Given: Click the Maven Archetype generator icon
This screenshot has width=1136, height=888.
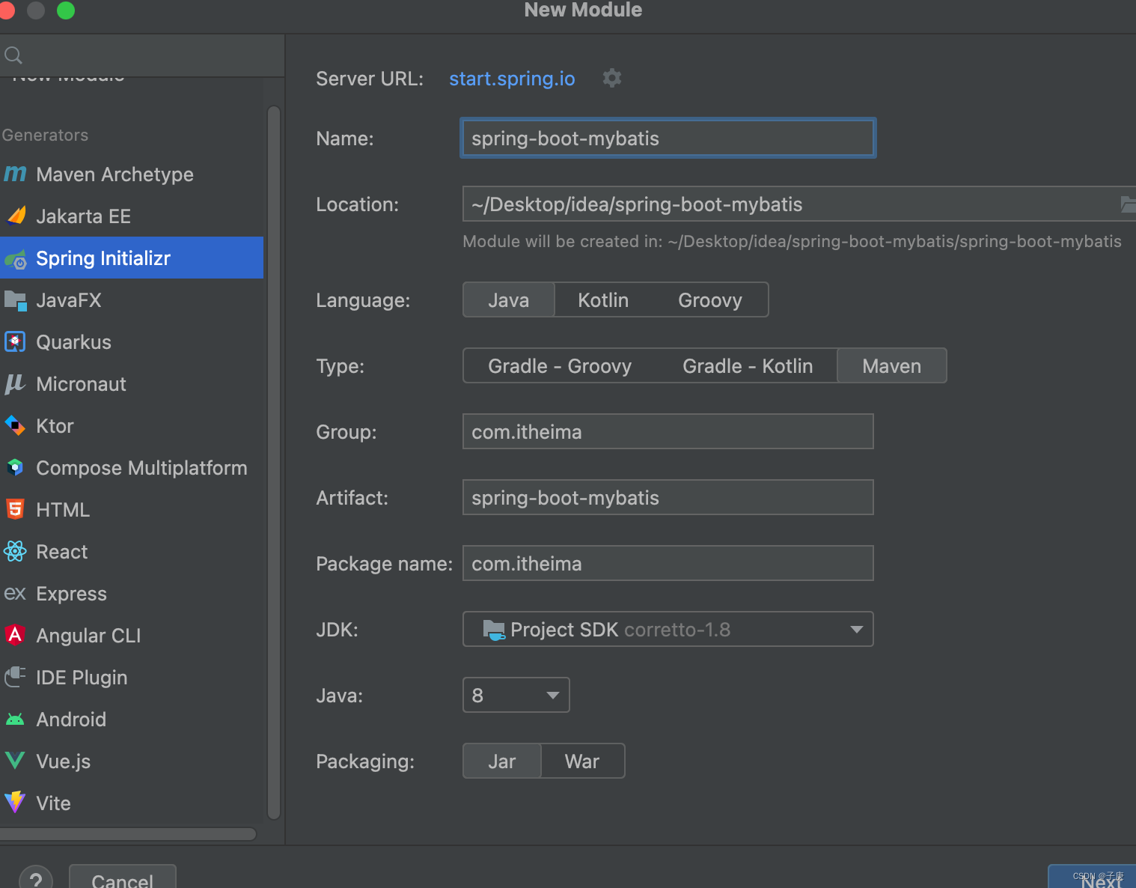Looking at the screenshot, I should (x=15, y=174).
